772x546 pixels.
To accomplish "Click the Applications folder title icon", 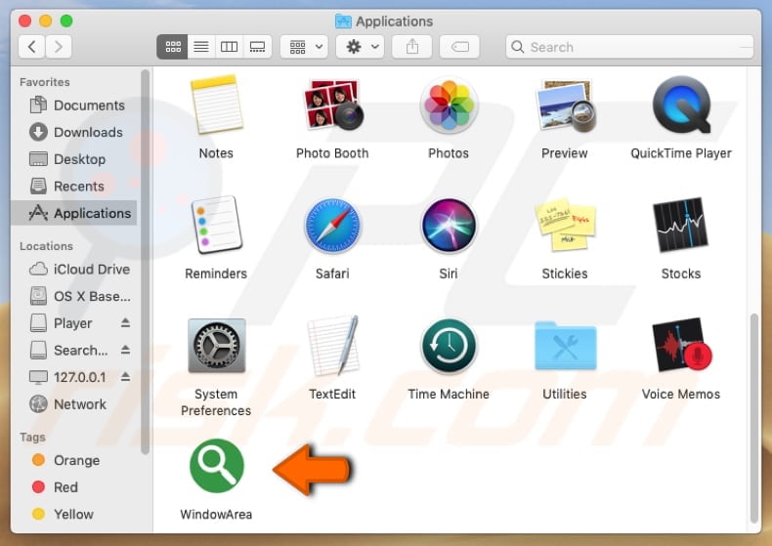I will coord(343,21).
